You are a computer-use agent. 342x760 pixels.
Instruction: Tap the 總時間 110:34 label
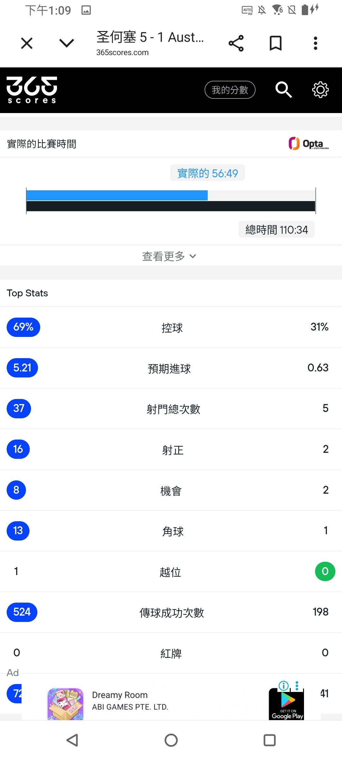tap(276, 230)
